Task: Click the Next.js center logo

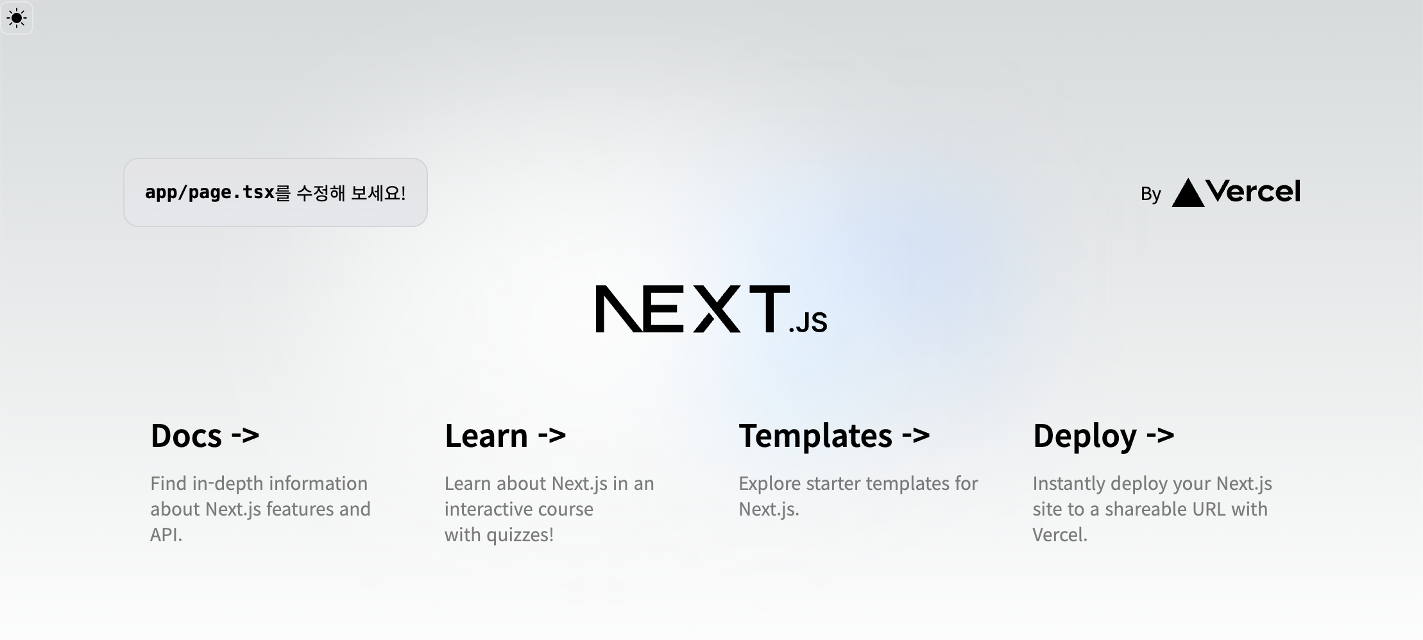Action: tap(711, 310)
